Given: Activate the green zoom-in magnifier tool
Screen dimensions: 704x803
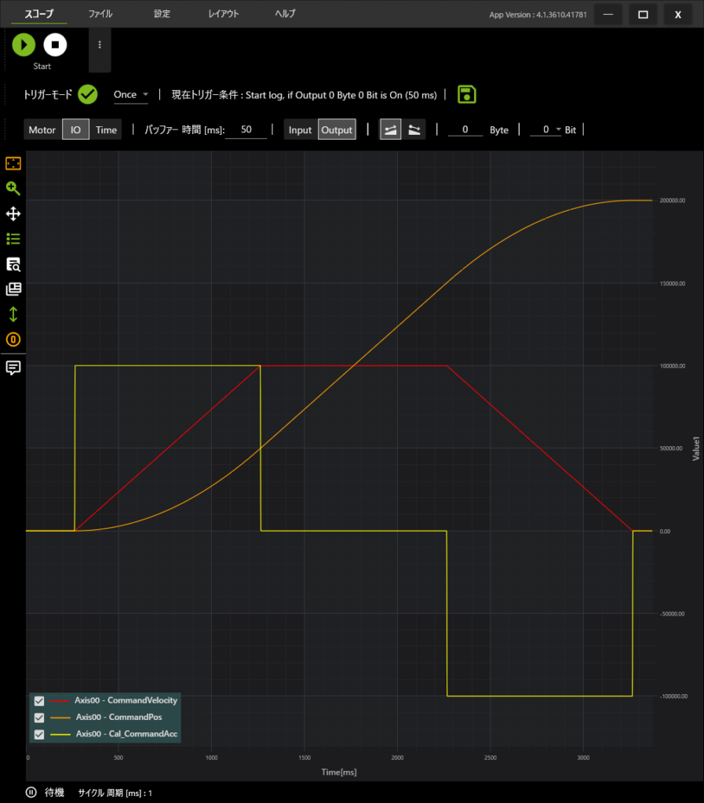Looking at the screenshot, I should (13, 188).
